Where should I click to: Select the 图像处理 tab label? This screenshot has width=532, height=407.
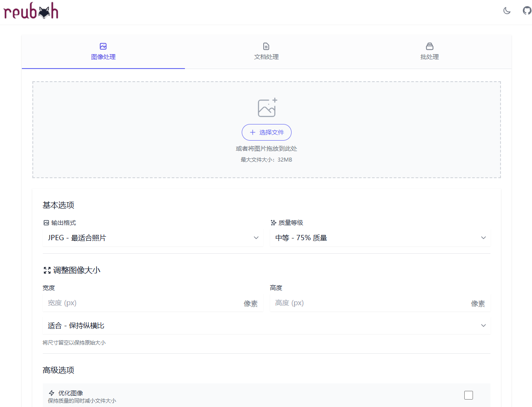click(103, 57)
